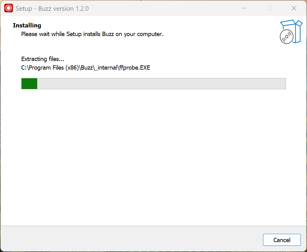Click 'Please wait while Setup installs Buzz' text
This screenshot has width=307, height=252.
point(92,34)
